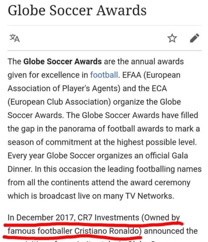Star the page to watch it

coord(172,38)
